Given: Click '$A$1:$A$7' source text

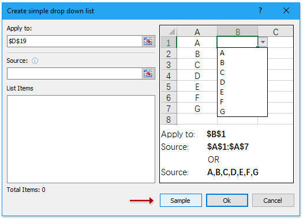Looking at the screenshot, I should point(228,147).
